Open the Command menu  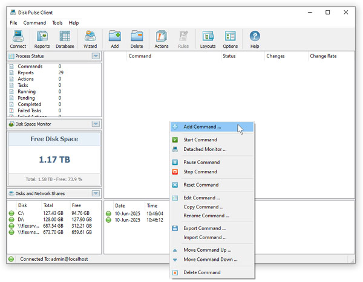point(34,23)
